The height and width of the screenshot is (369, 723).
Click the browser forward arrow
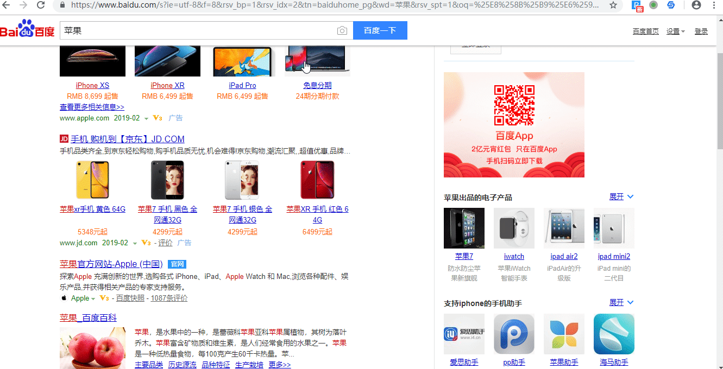(x=23, y=5)
